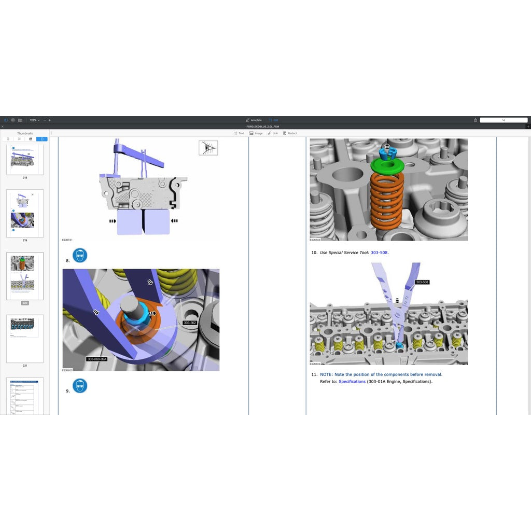Switch to Edit mode
531x531 pixels.
(273, 120)
